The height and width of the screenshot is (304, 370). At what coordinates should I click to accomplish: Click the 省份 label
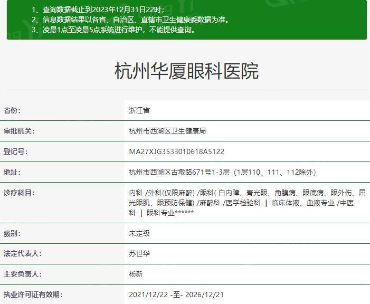click(12, 110)
